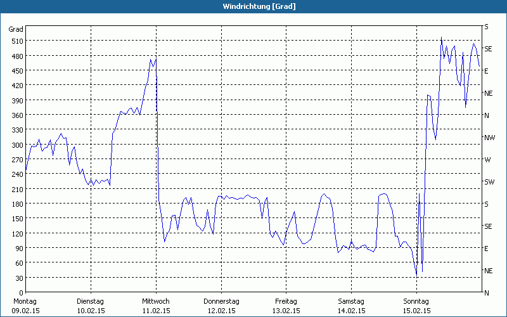This screenshot has width=507, height=317.
Task: Select the 300 degree axis label
Action: pyautogui.click(x=18, y=145)
